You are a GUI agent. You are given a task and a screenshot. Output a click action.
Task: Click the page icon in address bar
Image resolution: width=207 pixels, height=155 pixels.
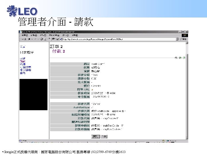[x=62, y=39]
